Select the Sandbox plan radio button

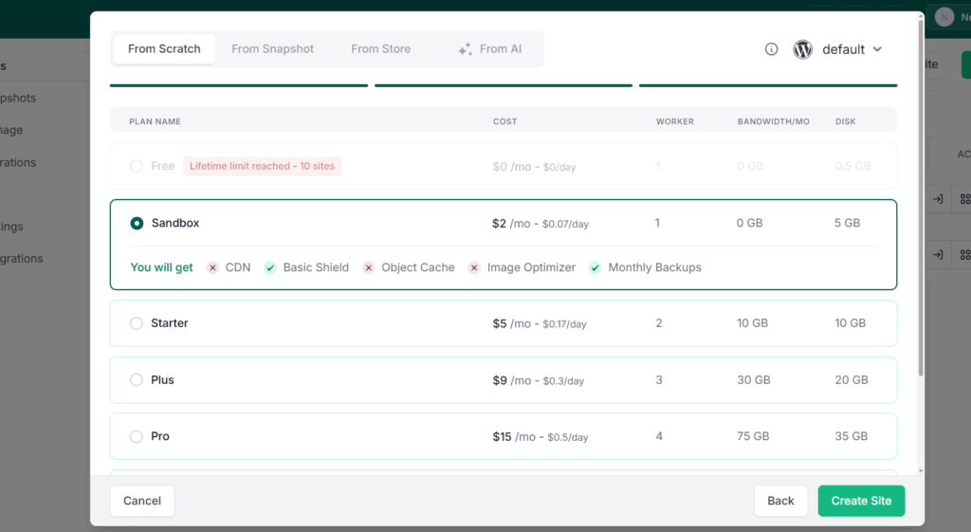pyautogui.click(x=137, y=223)
